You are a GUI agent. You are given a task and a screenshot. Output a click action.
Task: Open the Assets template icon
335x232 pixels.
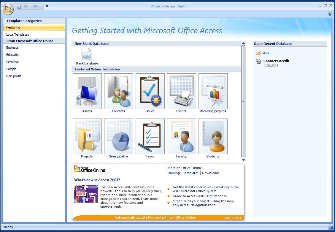[x=87, y=91]
